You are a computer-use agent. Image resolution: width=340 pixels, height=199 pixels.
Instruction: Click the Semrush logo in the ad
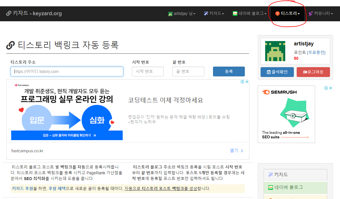(279, 92)
